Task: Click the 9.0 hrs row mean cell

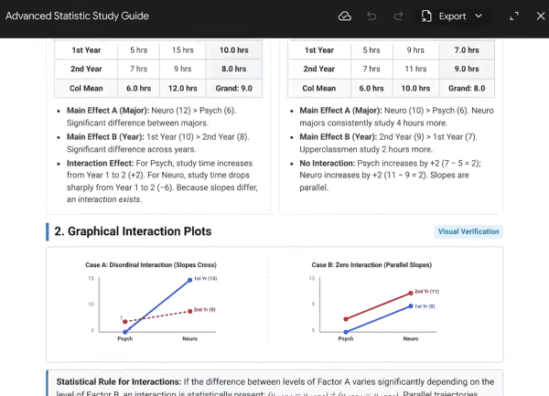Action: point(467,69)
